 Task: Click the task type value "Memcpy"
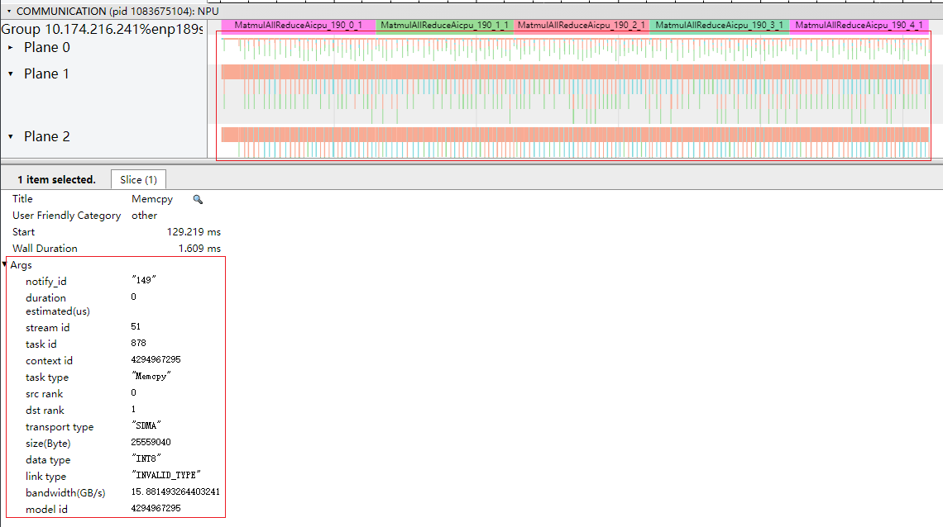[x=151, y=376]
